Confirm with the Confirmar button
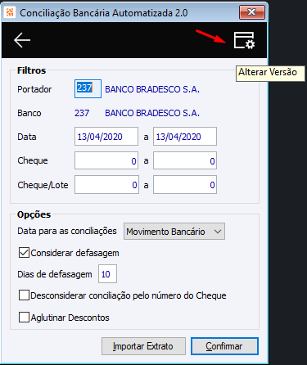 (x=224, y=346)
